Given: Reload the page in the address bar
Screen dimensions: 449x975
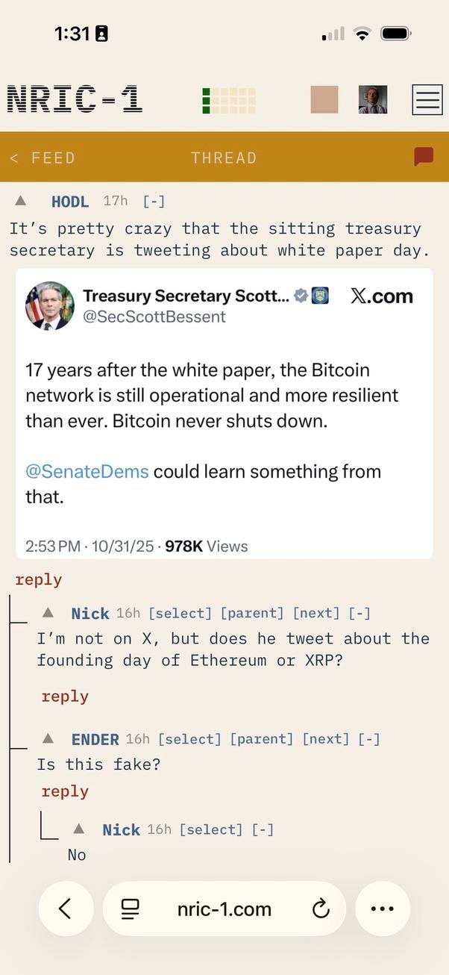Looking at the screenshot, I should click(321, 909).
